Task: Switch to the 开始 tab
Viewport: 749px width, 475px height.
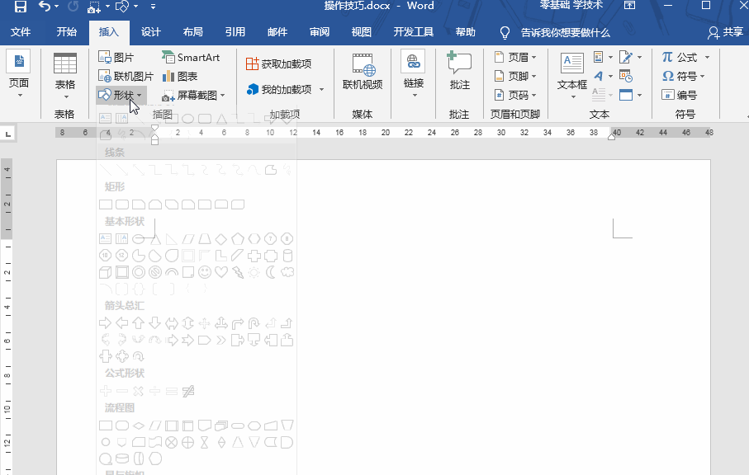Action: pyautogui.click(x=66, y=32)
